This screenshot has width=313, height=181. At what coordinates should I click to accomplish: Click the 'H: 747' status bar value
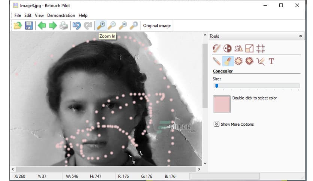95,177
